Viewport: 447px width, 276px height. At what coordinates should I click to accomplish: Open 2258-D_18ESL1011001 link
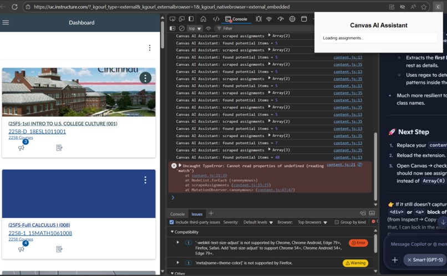point(37,131)
